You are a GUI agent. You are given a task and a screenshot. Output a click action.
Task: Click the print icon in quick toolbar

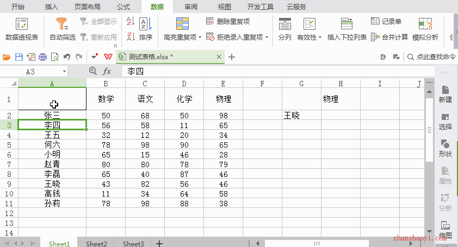(x=42, y=57)
